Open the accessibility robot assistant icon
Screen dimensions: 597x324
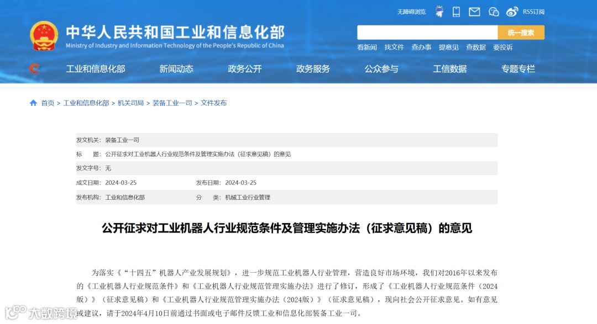coord(439,12)
